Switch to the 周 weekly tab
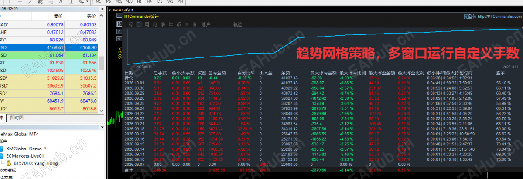This screenshot has width=523, height=179. click(147, 24)
